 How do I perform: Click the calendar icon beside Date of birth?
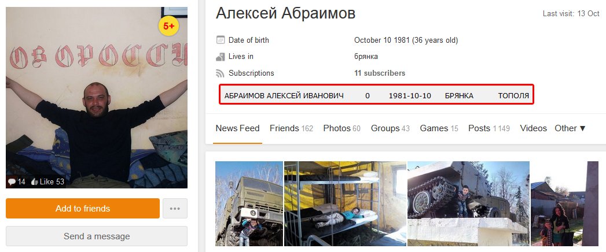tap(221, 40)
